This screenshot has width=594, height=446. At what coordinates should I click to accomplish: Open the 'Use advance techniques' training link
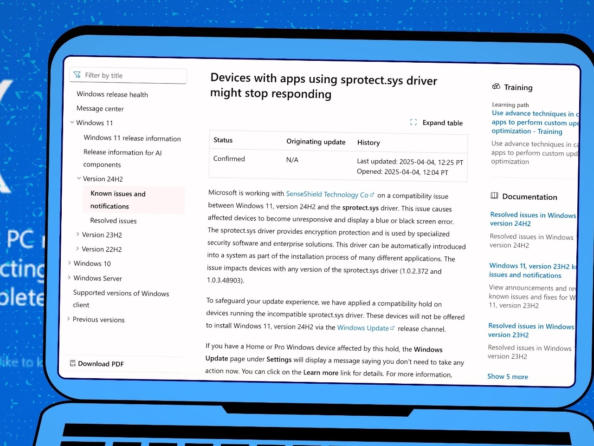(535, 122)
